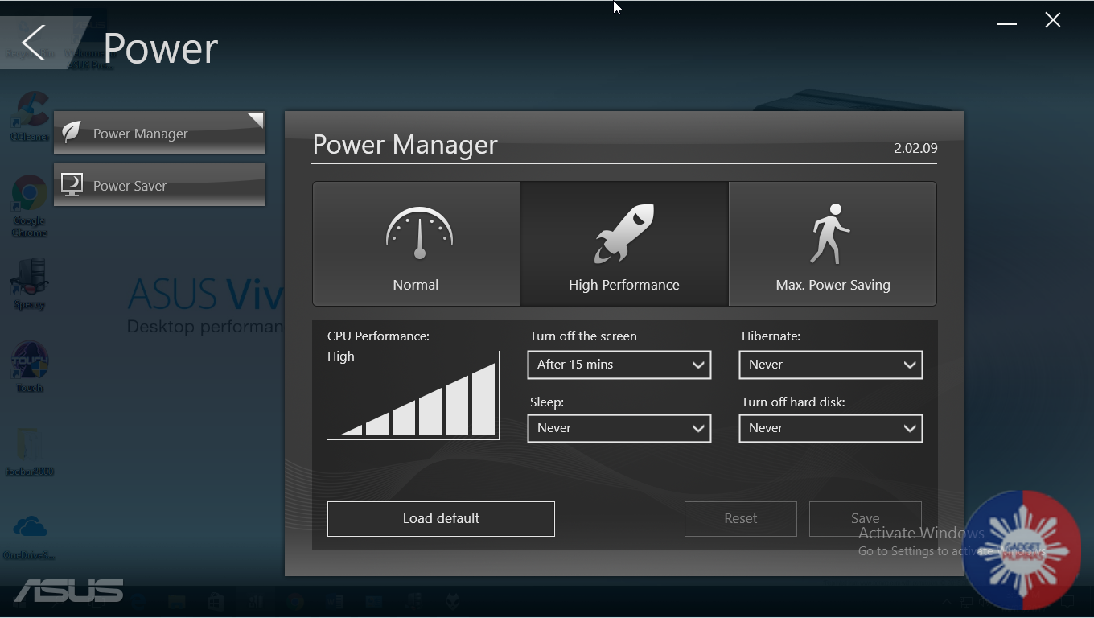Click the "Power" page title
This screenshot has width=1094, height=618.
[x=161, y=48]
